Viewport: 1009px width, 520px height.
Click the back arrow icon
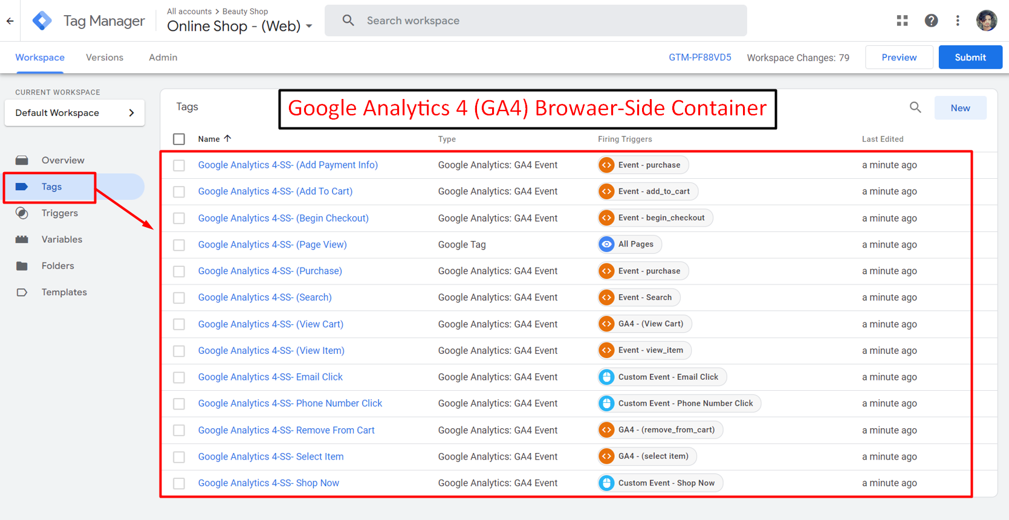[10, 21]
